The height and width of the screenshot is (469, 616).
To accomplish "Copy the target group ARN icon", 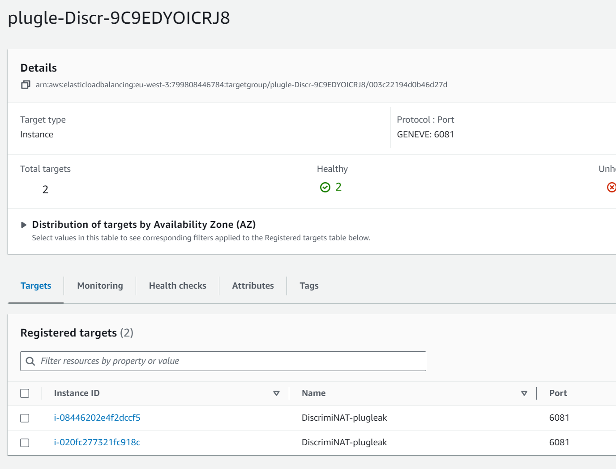I will tap(26, 85).
